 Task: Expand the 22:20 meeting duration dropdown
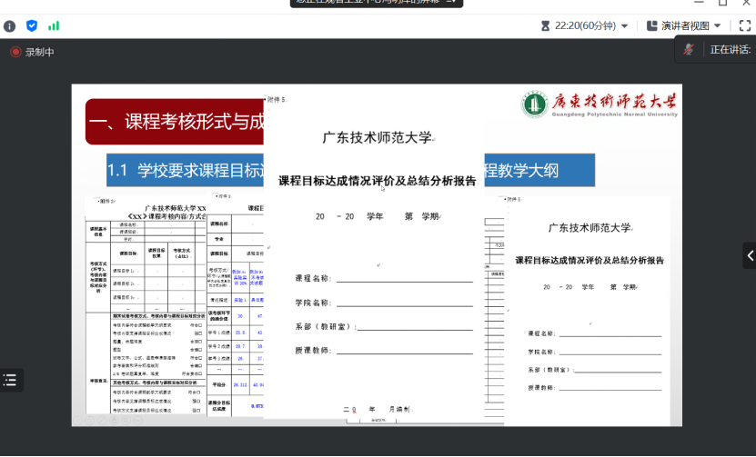(624, 25)
